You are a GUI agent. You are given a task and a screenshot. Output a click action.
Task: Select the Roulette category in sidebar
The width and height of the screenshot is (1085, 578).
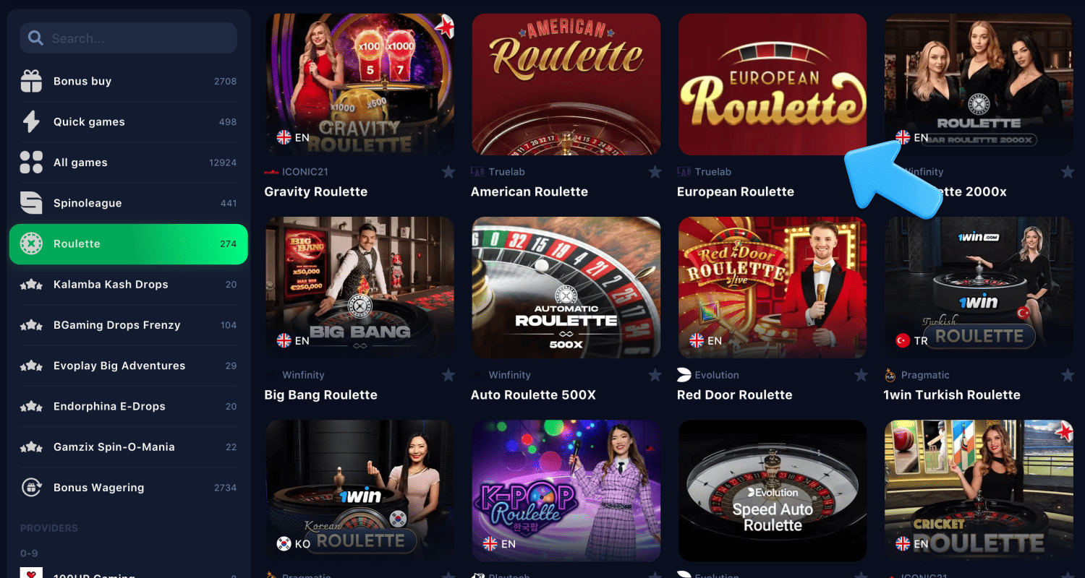point(128,244)
